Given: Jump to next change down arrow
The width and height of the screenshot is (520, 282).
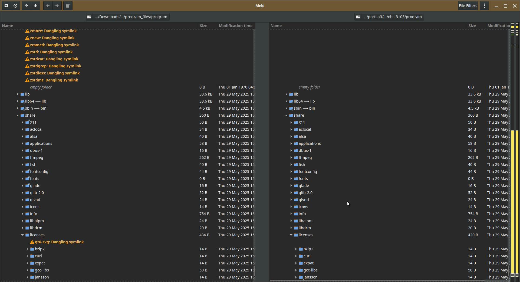Looking at the screenshot, I should (x=35, y=6).
